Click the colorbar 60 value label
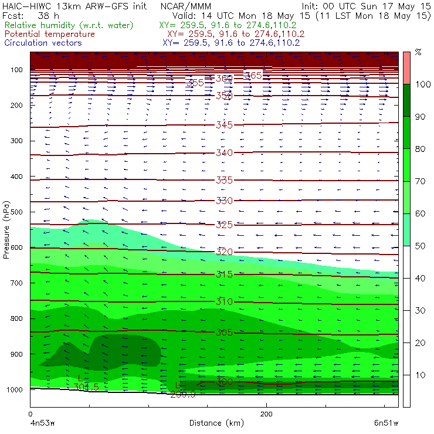This screenshot has height=434, width=434. [x=420, y=213]
